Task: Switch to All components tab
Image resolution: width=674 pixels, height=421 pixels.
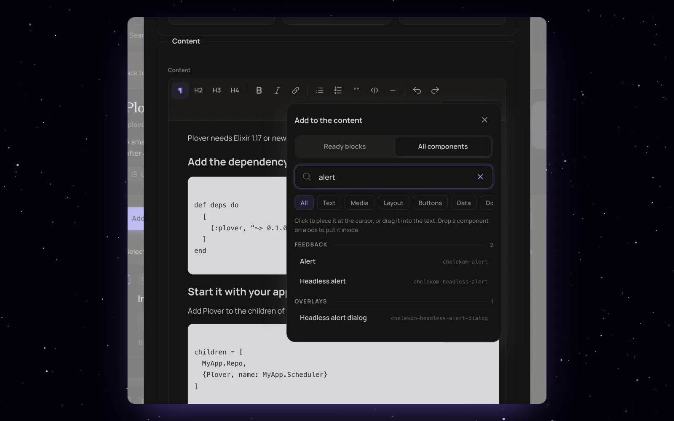Action: click(x=443, y=147)
